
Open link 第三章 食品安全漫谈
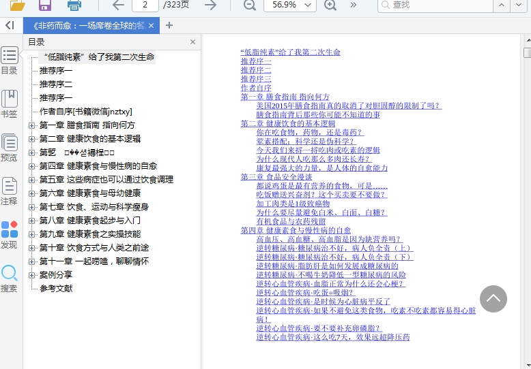point(276,177)
